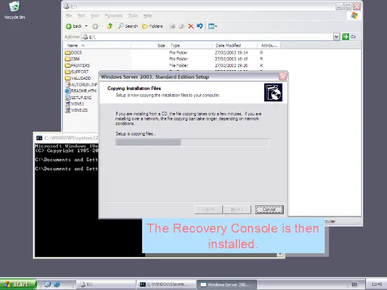This screenshot has width=387, height=290.
Task: Open the Help menu in Explorer
Action: click(x=148, y=16)
